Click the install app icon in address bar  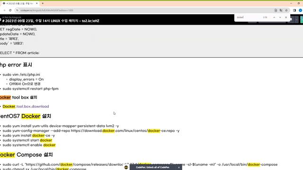point(276,10)
